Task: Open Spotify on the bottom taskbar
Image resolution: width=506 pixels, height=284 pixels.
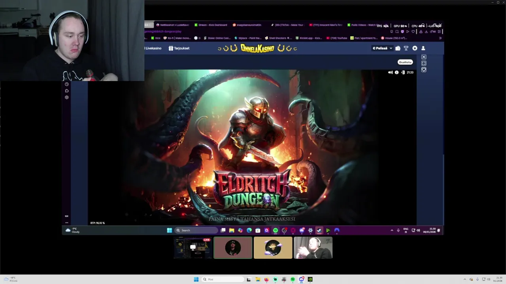Action: 293,279
